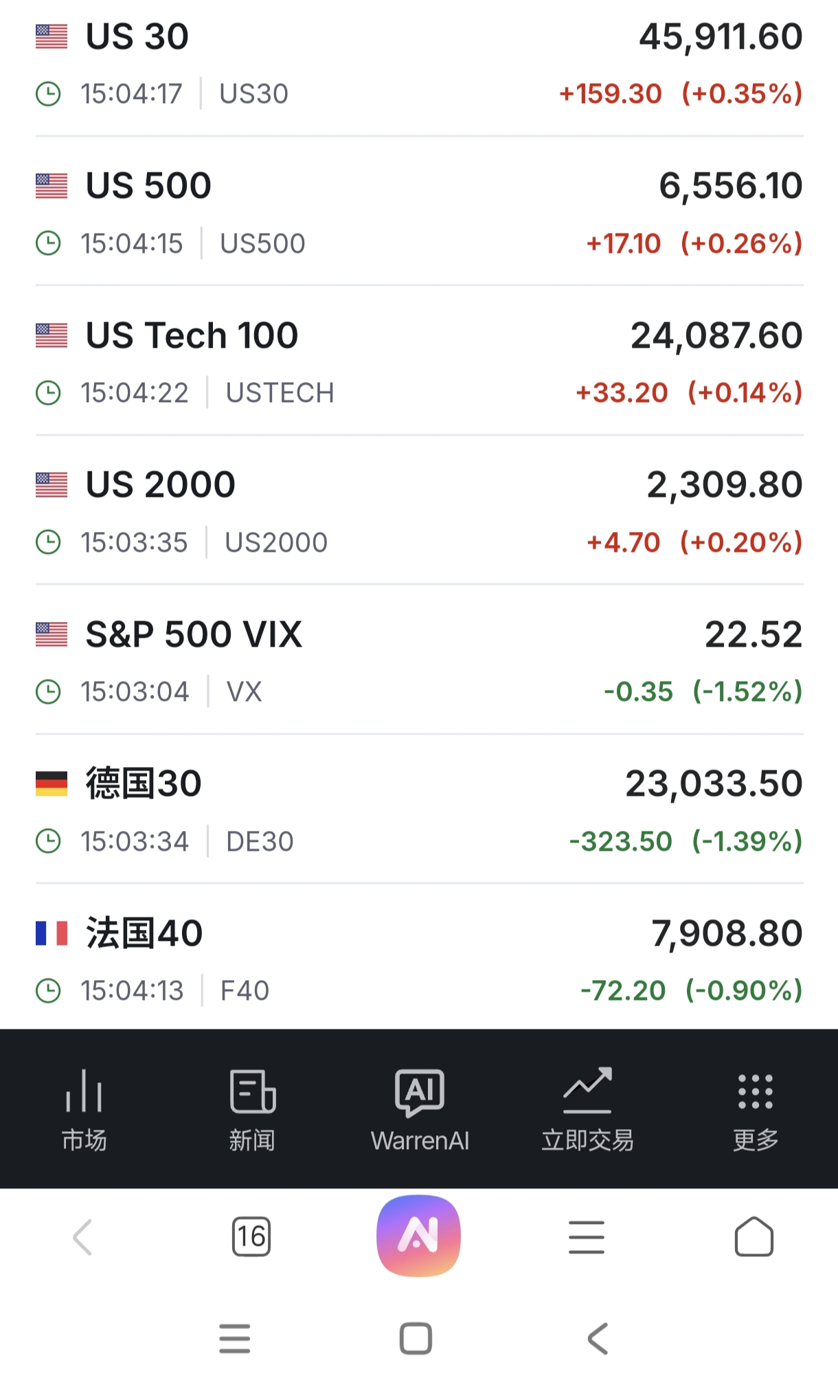The width and height of the screenshot is (838, 1391).
Task: Open the 新闻 (News) tab
Action: [x=252, y=1109]
